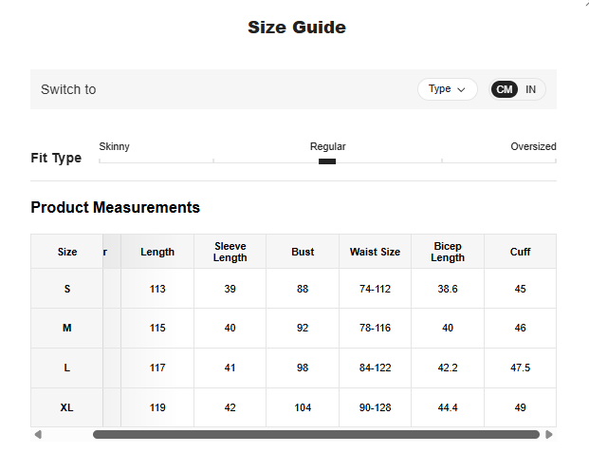Image resolution: width=589 pixels, height=453 pixels.
Task: Click the right scroll arrow
Action: pyautogui.click(x=549, y=435)
